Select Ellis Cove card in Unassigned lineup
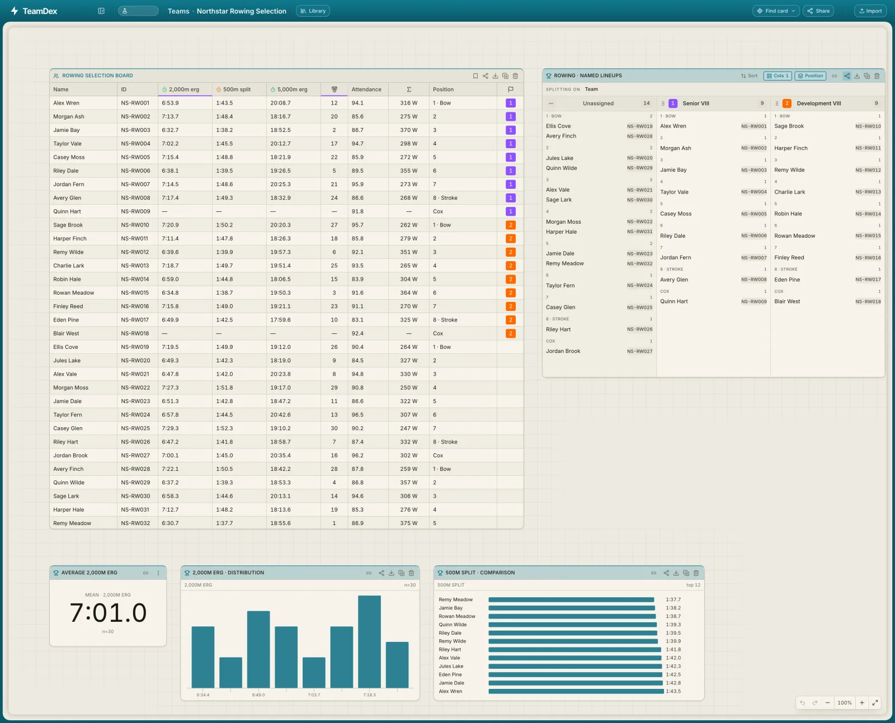Viewport: 895px width, 723px height. (599, 126)
